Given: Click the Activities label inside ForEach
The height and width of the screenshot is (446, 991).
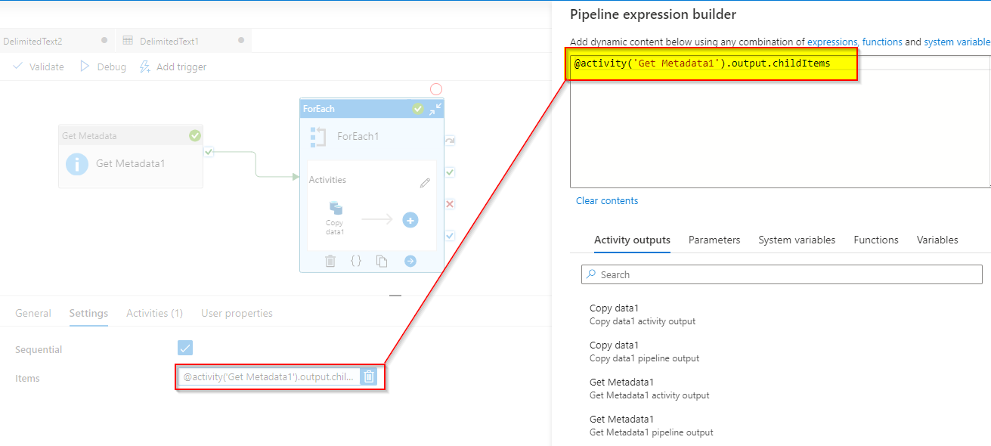Looking at the screenshot, I should (327, 180).
